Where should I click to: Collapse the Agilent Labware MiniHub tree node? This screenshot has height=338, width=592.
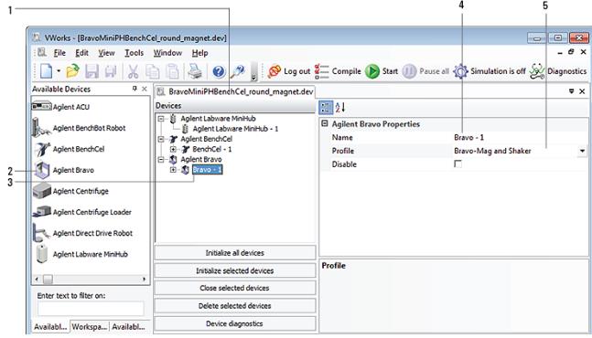[x=161, y=119]
